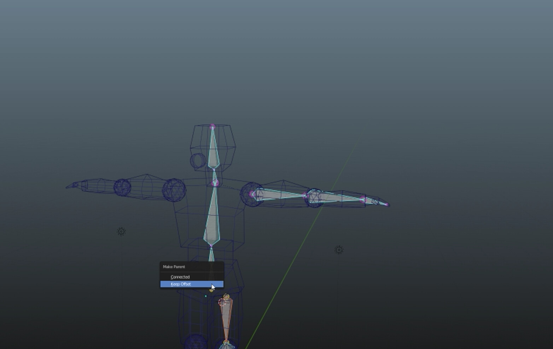Screen dimensions: 553x349
Task: Click the Make Parent popup title
Action: click(x=174, y=267)
